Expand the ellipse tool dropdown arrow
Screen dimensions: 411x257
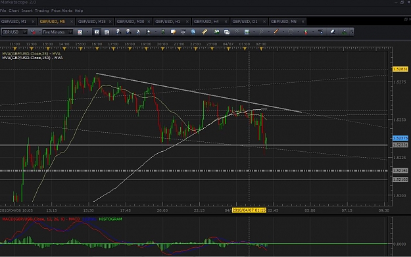[x=298, y=32]
